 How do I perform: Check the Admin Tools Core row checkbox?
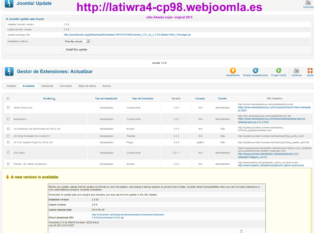(x=8, y=107)
